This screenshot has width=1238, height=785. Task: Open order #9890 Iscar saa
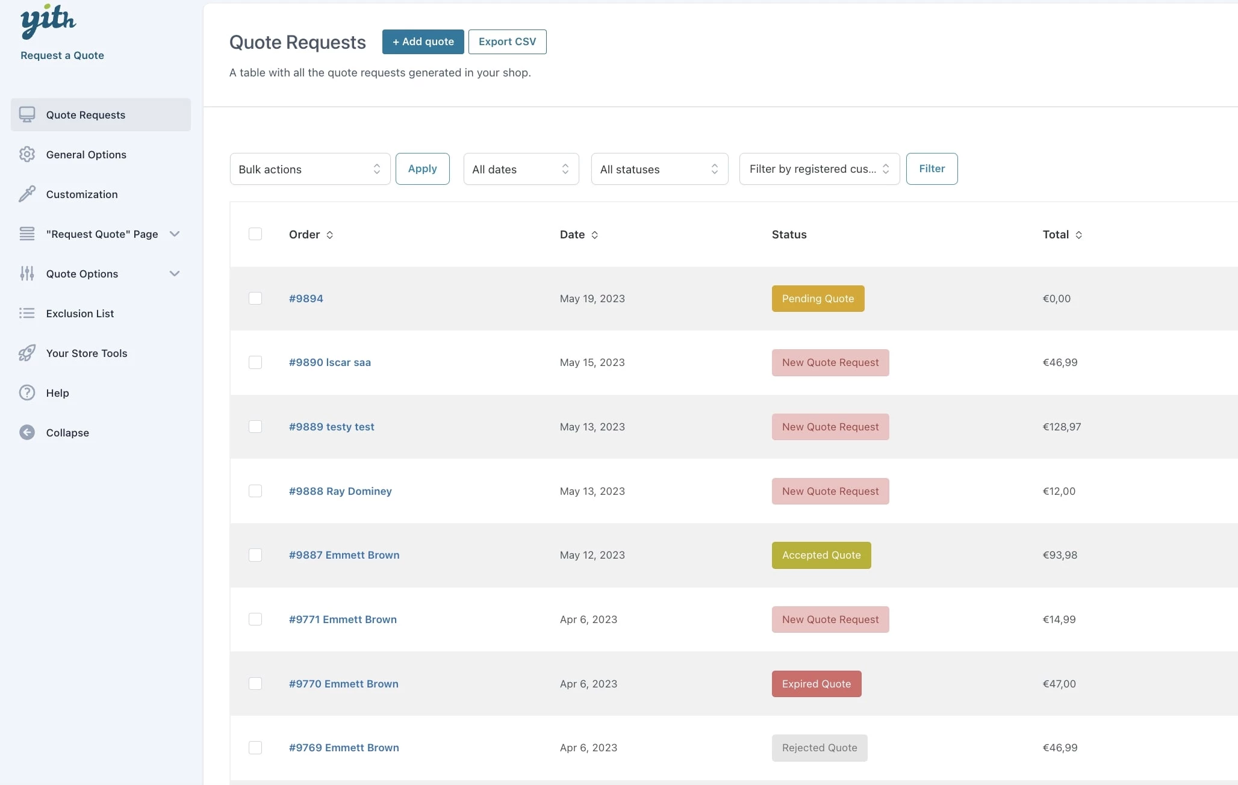[329, 362]
